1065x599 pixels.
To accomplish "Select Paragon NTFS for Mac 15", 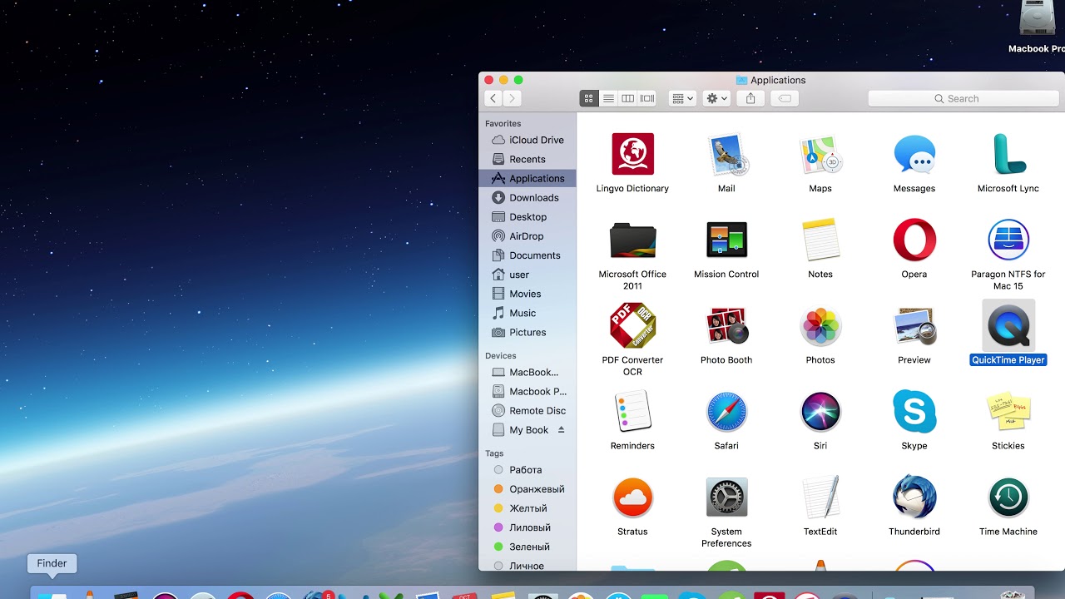I will click(x=1008, y=240).
